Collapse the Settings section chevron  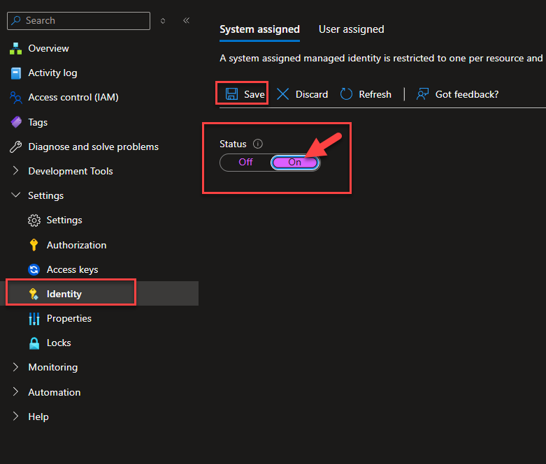(x=15, y=195)
